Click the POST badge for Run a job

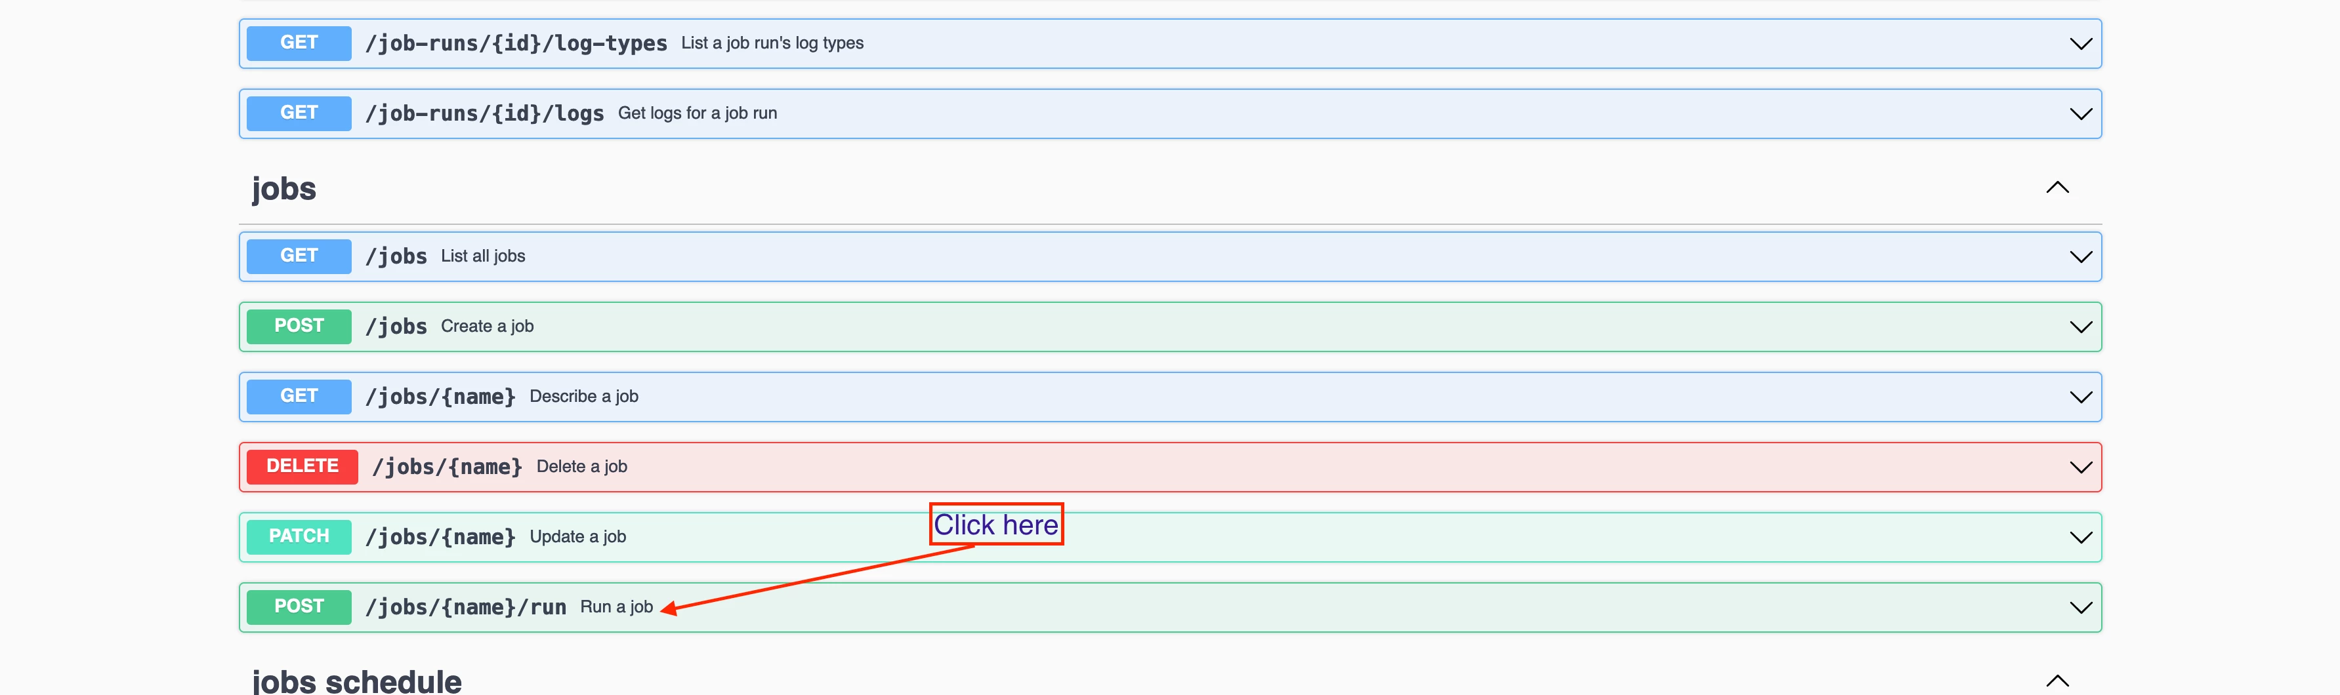[299, 607]
